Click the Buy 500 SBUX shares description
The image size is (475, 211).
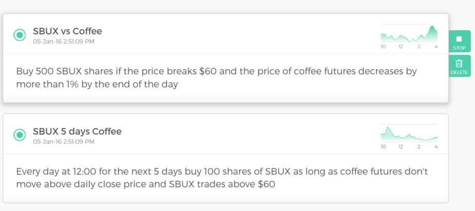click(x=216, y=78)
